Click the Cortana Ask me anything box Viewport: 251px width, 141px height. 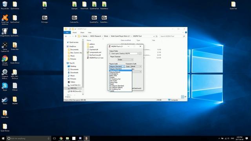click(x=29, y=138)
